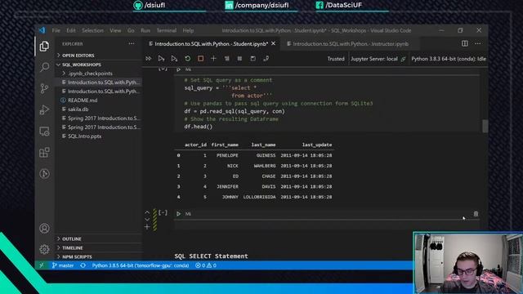Click into the empty code cell input
Viewport: 523px width, 294px height.
[x=326, y=225]
